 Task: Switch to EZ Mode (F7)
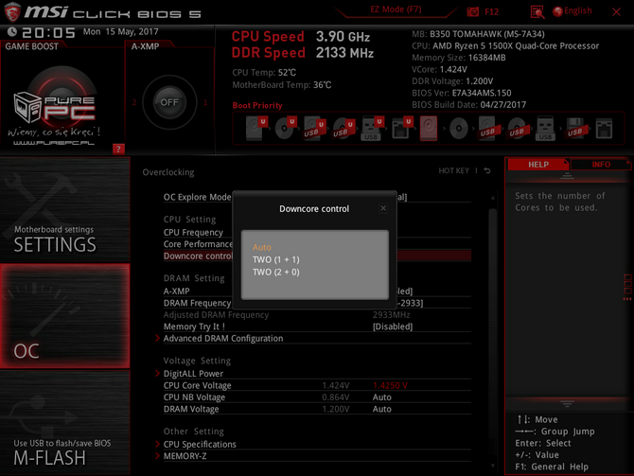click(x=396, y=9)
